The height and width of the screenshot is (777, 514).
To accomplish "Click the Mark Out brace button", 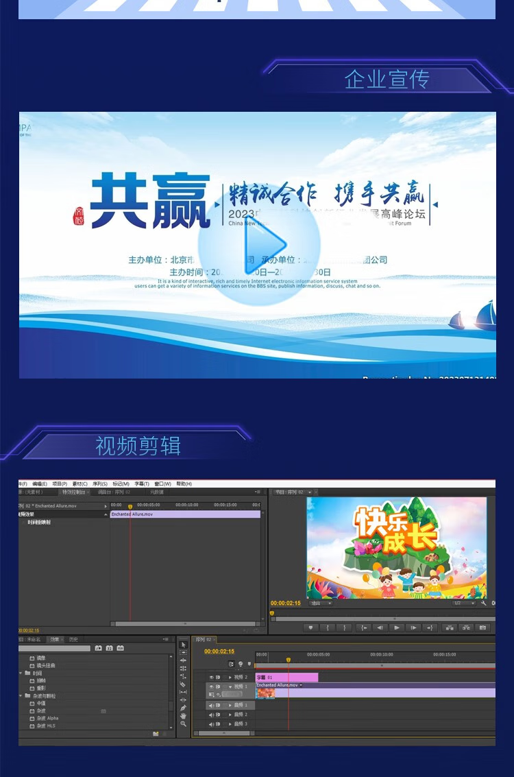I will click(x=344, y=627).
